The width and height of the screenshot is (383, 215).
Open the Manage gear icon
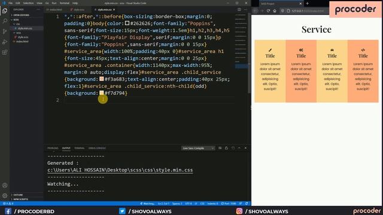[5, 195]
